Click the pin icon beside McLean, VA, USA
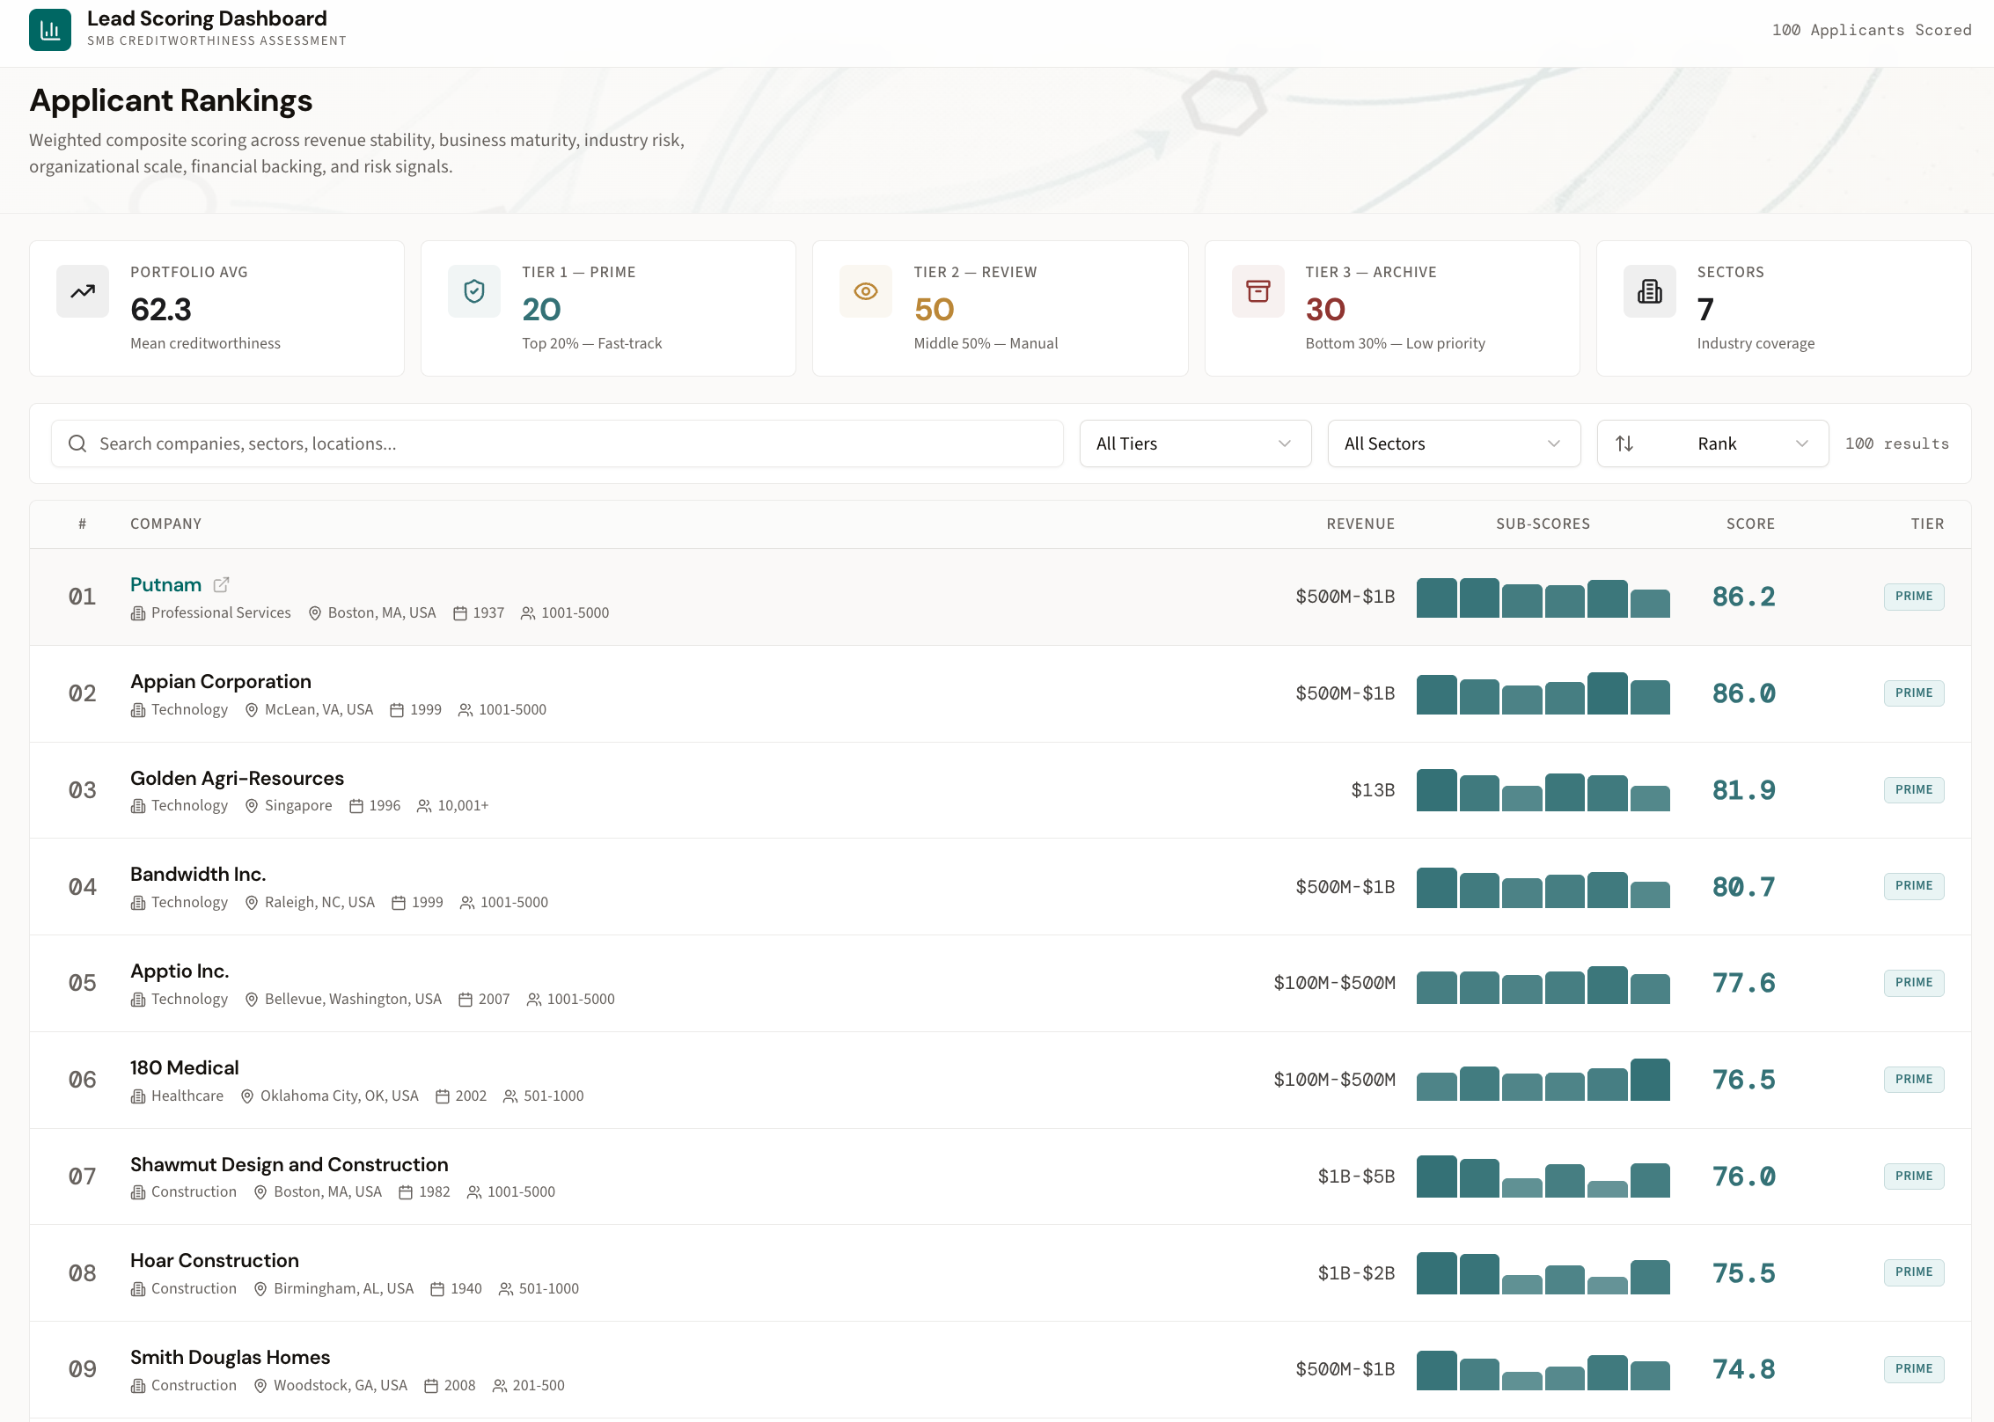The image size is (1994, 1422). pos(252,710)
